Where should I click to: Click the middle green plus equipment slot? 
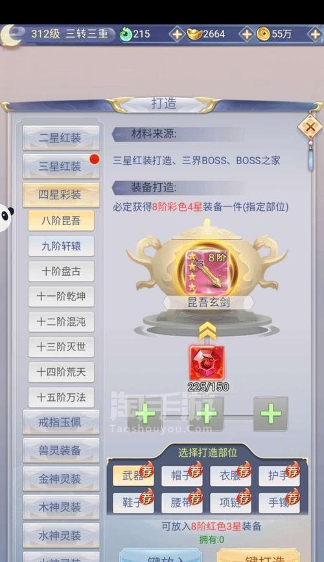pyautogui.click(x=207, y=414)
